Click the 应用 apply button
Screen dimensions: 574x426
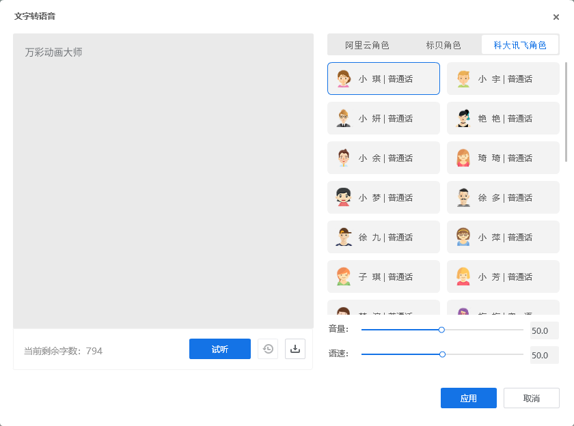[x=469, y=398]
